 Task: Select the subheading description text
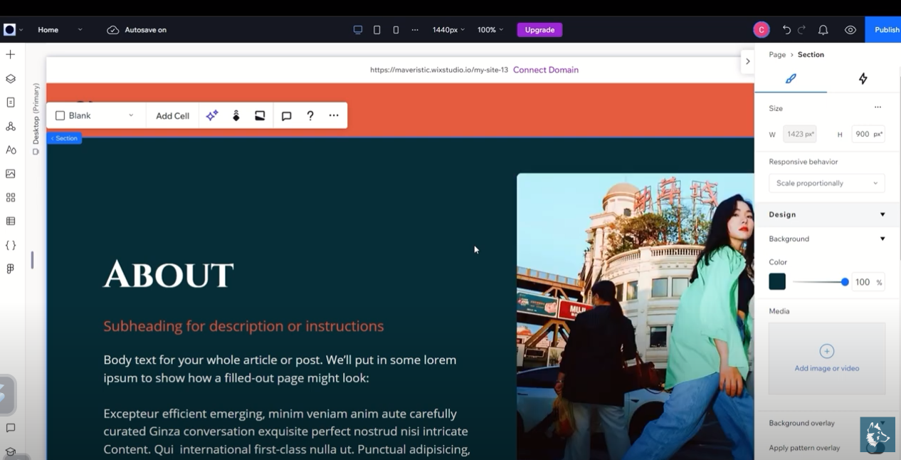[x=243, y=326]
